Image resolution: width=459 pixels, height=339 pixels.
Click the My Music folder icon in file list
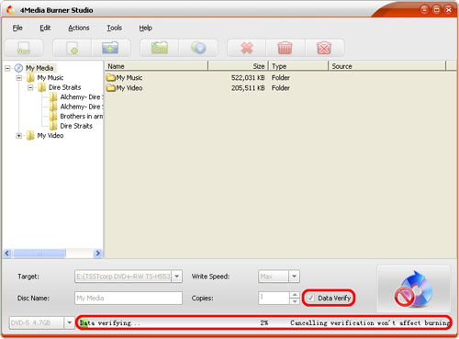pyautogui.click(x=110, y=77)
